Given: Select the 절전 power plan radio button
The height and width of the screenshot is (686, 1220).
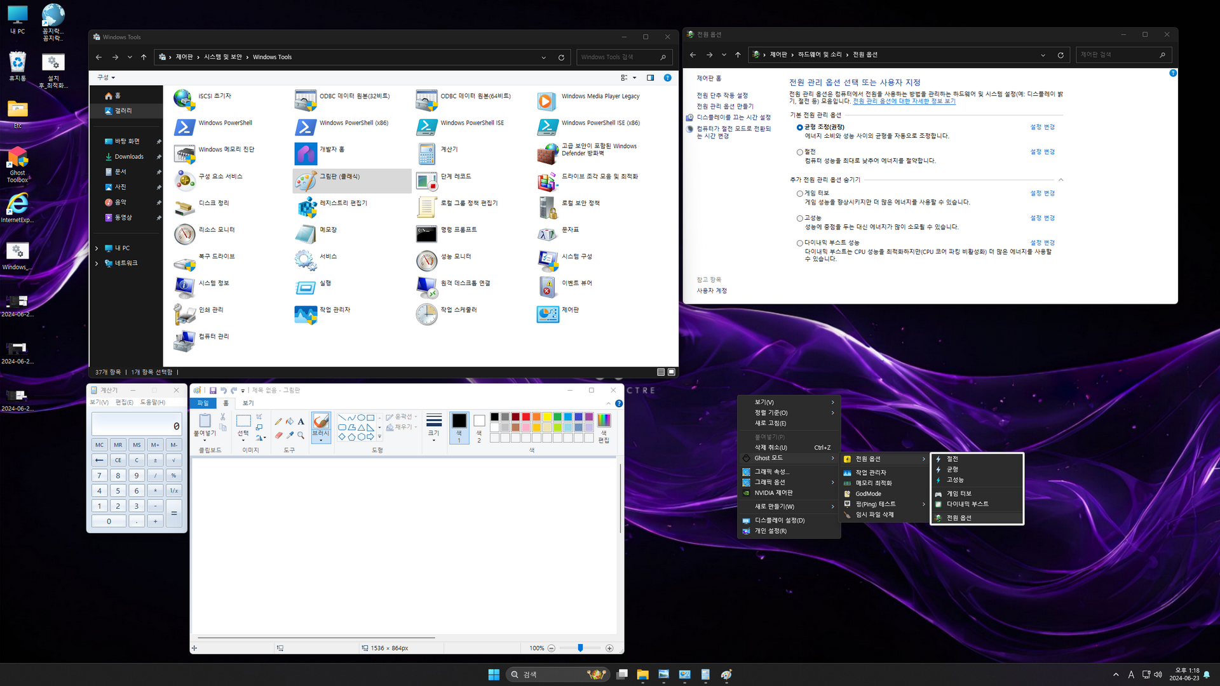Looking at the screenshot, I should [799, 152].
